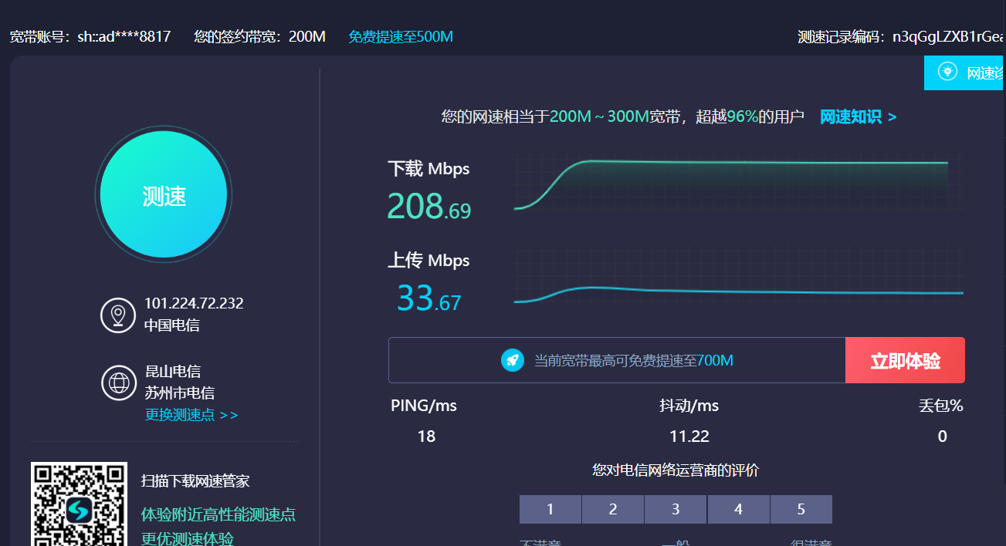Screen dimensions: 1006x546
Task: Click 更换测速点 to change the test node
Action: coord(191,415)
